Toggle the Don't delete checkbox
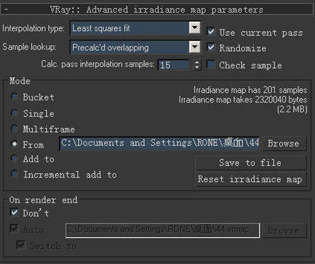This screenshot has width=315, height=264. coord(14,212)
